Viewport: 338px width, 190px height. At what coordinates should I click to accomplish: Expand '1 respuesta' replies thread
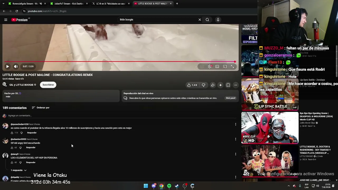[x=19, y=170]
